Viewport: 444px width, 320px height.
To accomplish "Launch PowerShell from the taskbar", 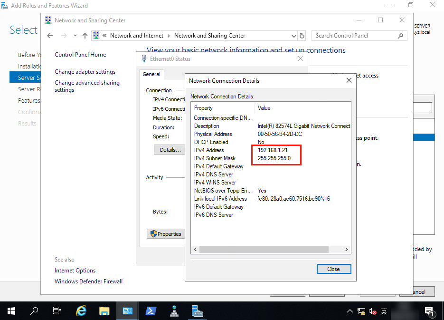I will [151, 311].
